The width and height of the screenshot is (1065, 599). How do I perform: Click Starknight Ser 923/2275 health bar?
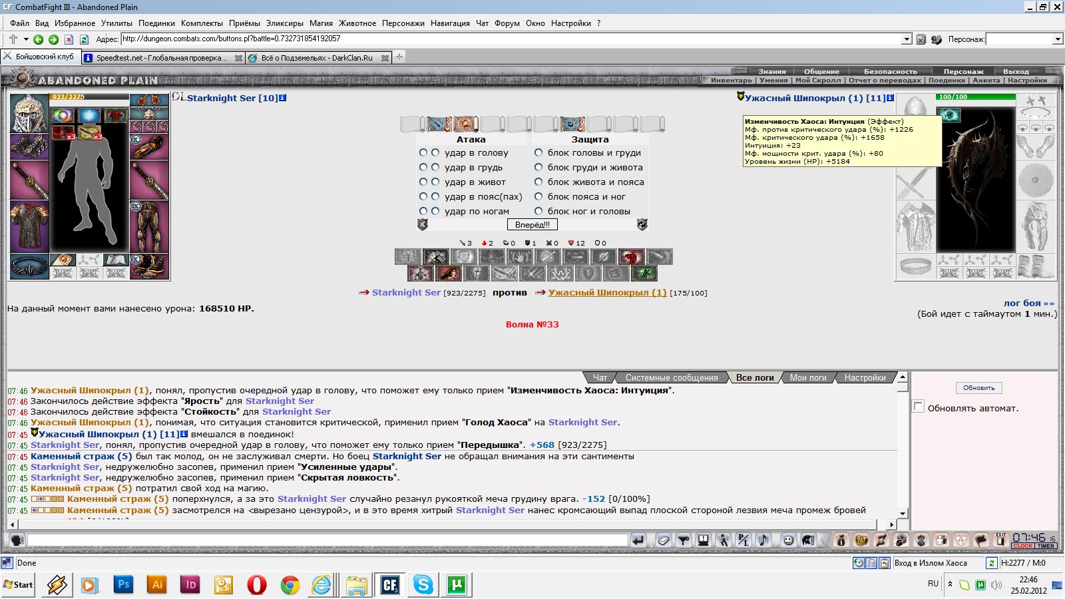click(x=89, y=97)
